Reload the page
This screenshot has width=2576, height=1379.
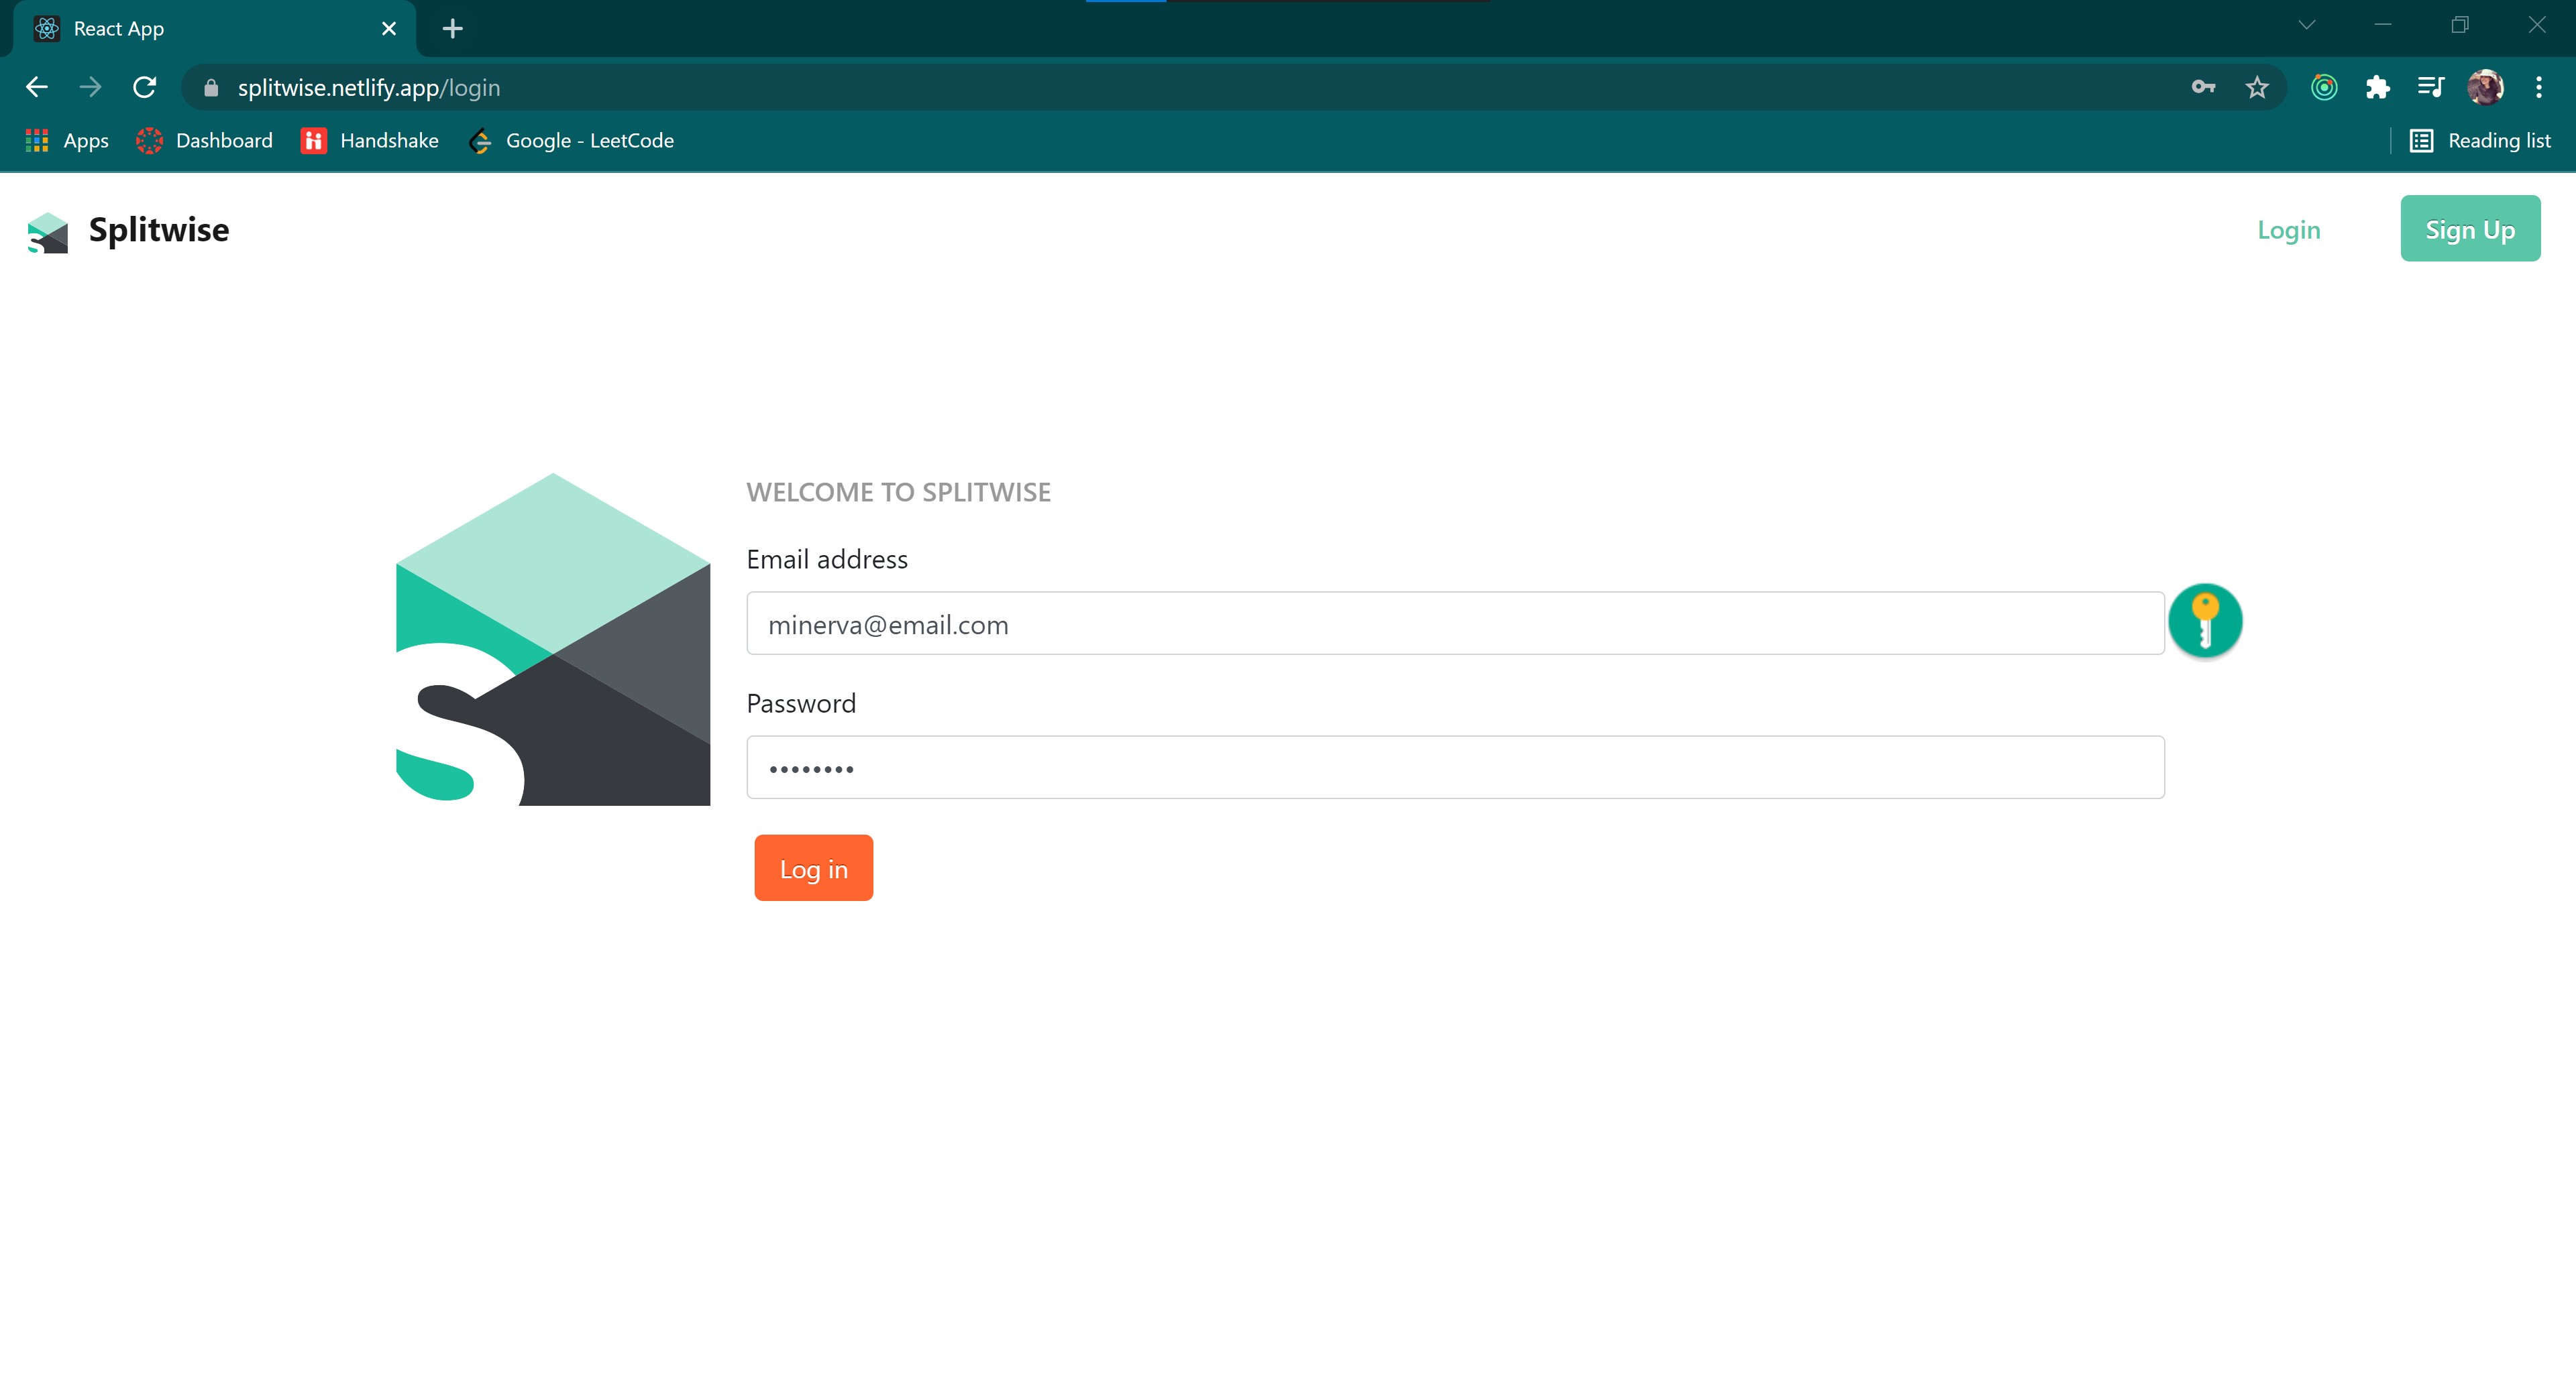coord(144,88)
